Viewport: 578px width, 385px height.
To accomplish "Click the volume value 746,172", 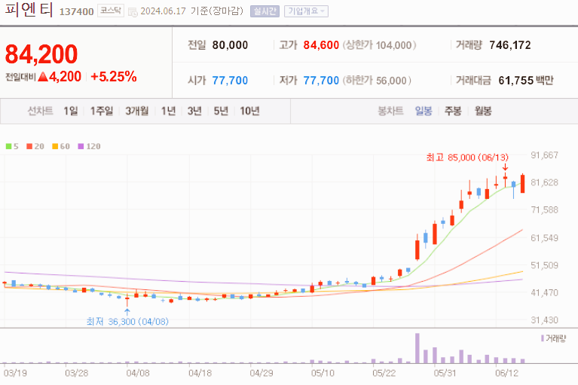I will point(510,45).
